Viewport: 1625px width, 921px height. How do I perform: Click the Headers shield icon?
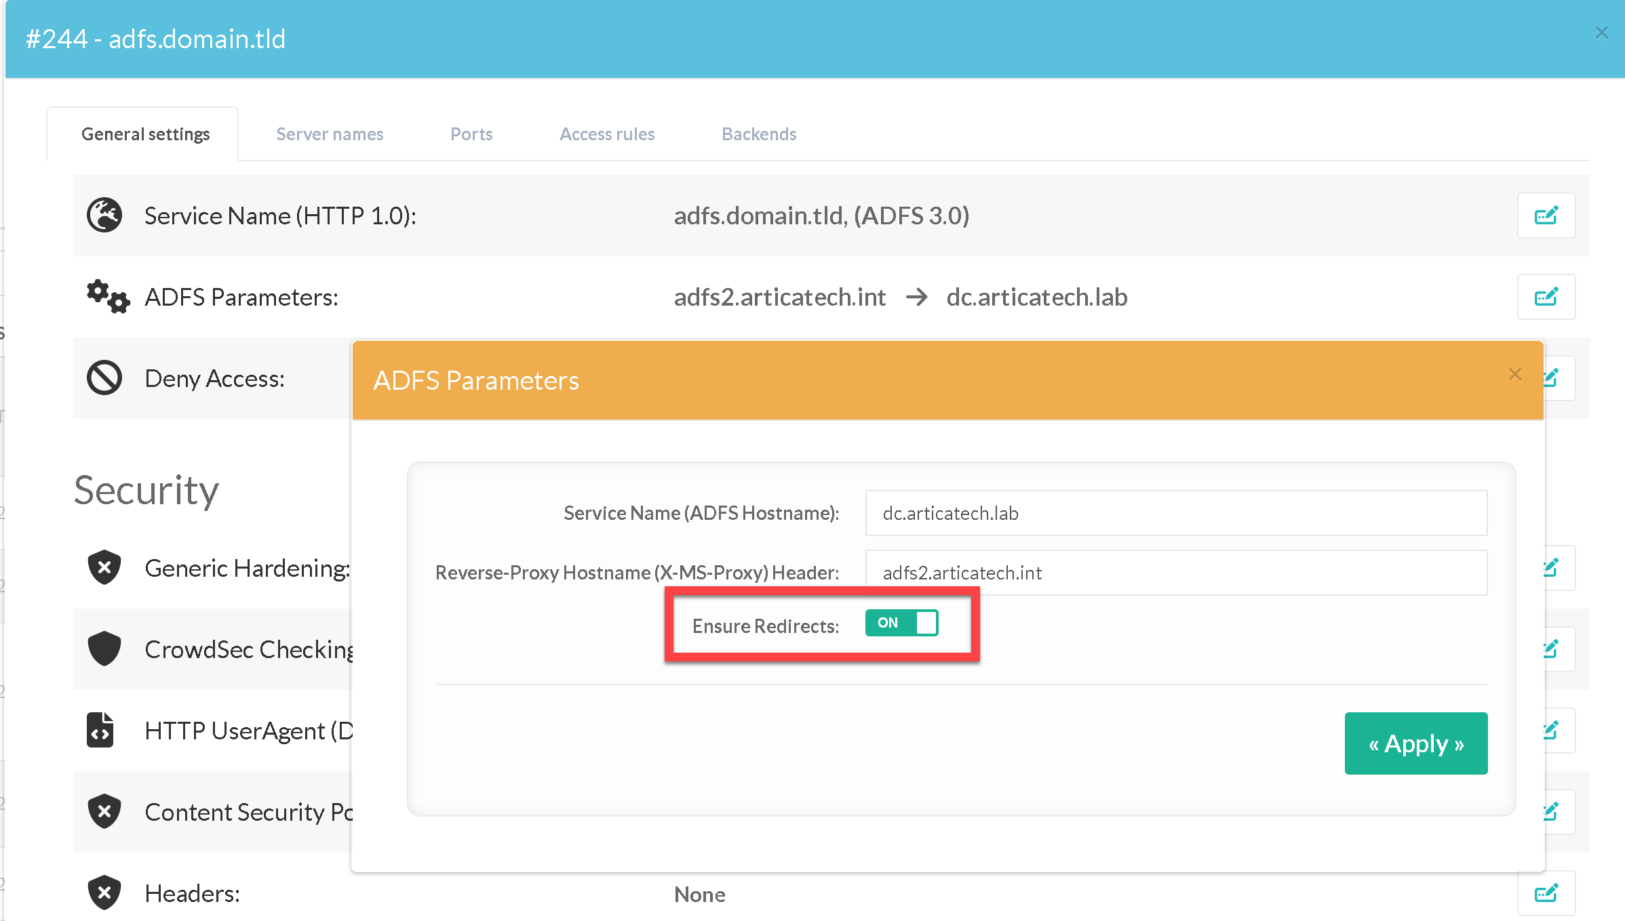pos(104,893)
